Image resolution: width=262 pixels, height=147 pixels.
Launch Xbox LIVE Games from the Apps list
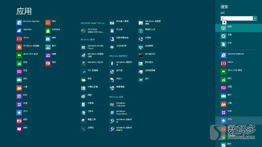(x=27, y=55)
